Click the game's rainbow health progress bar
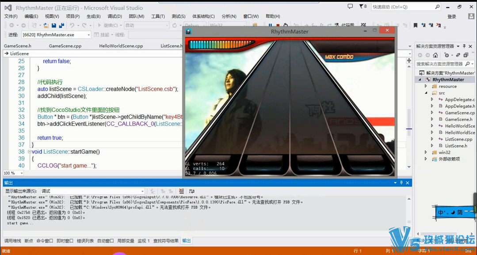 [x=221, y=45]
